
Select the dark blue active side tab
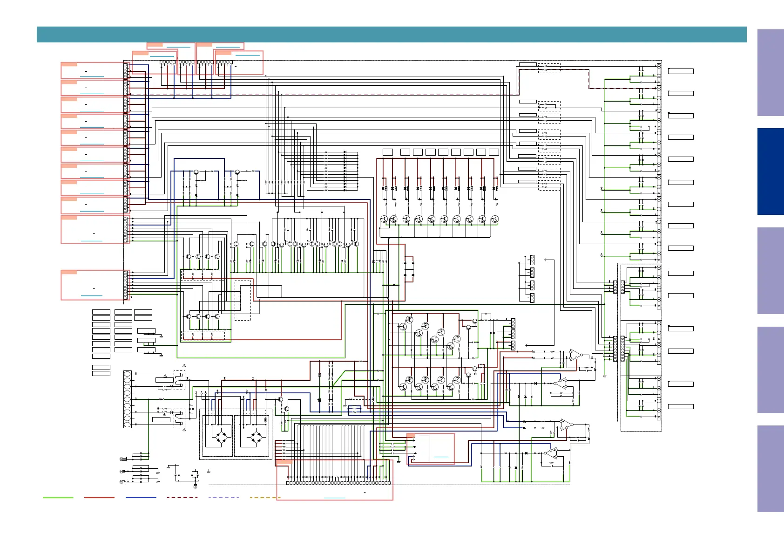coord(770,171)
